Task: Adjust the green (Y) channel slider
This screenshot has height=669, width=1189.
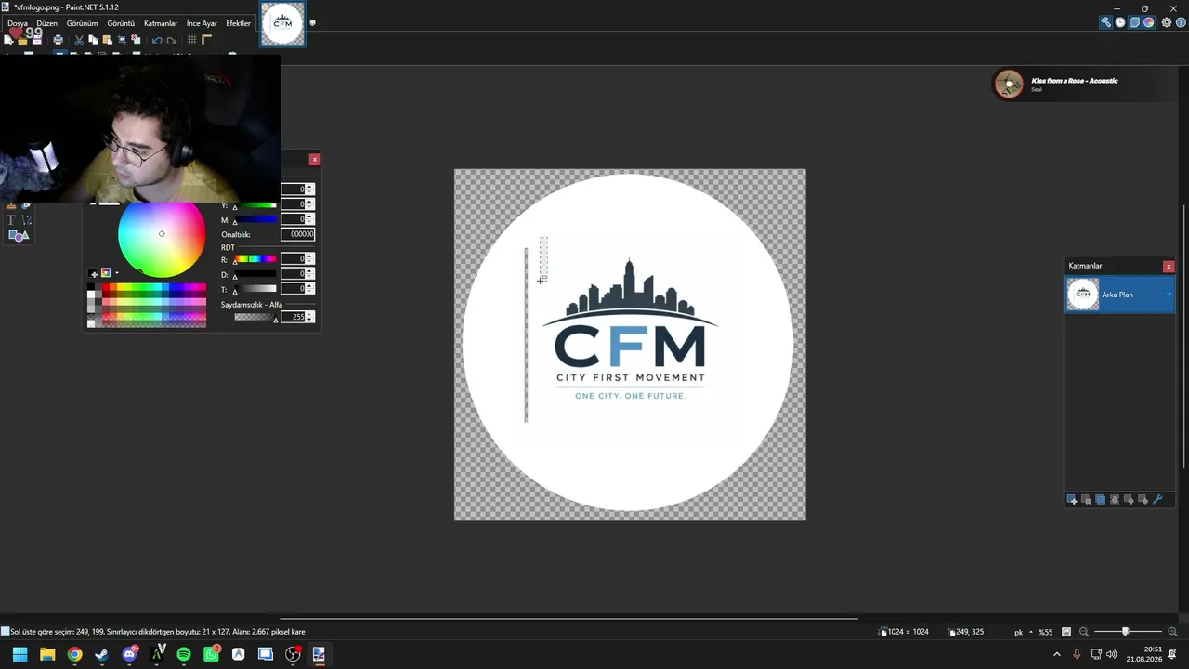Action: [x=254, y=205]
